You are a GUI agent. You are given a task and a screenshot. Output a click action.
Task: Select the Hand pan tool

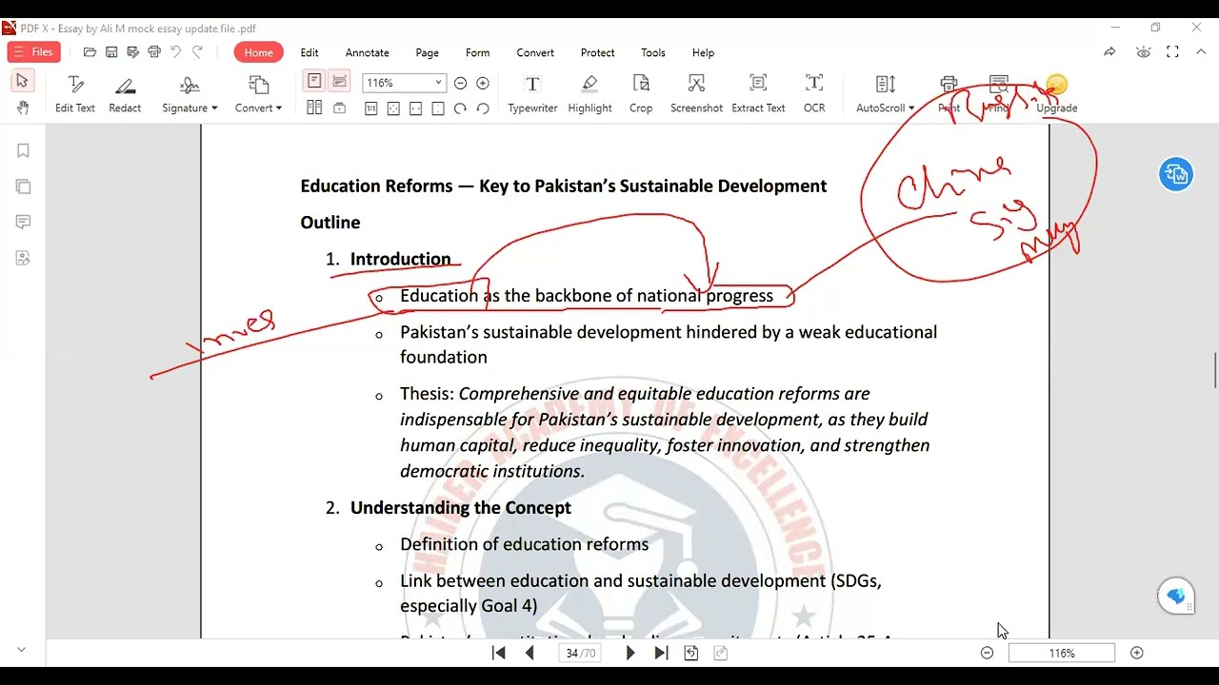pos(22,108)
